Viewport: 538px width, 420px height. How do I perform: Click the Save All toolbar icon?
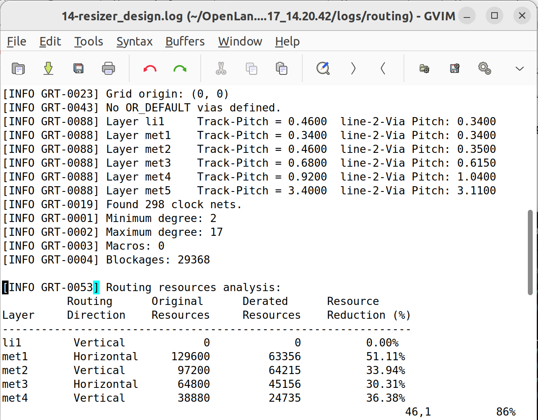pyautogui.click(x=78, y=68)
